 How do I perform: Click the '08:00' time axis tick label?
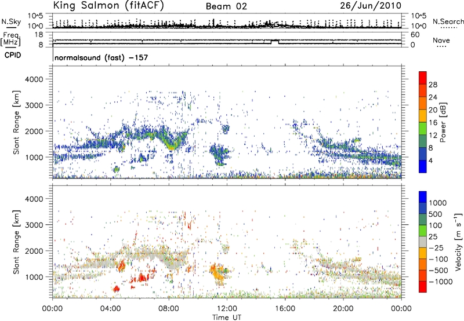[169, 309]
